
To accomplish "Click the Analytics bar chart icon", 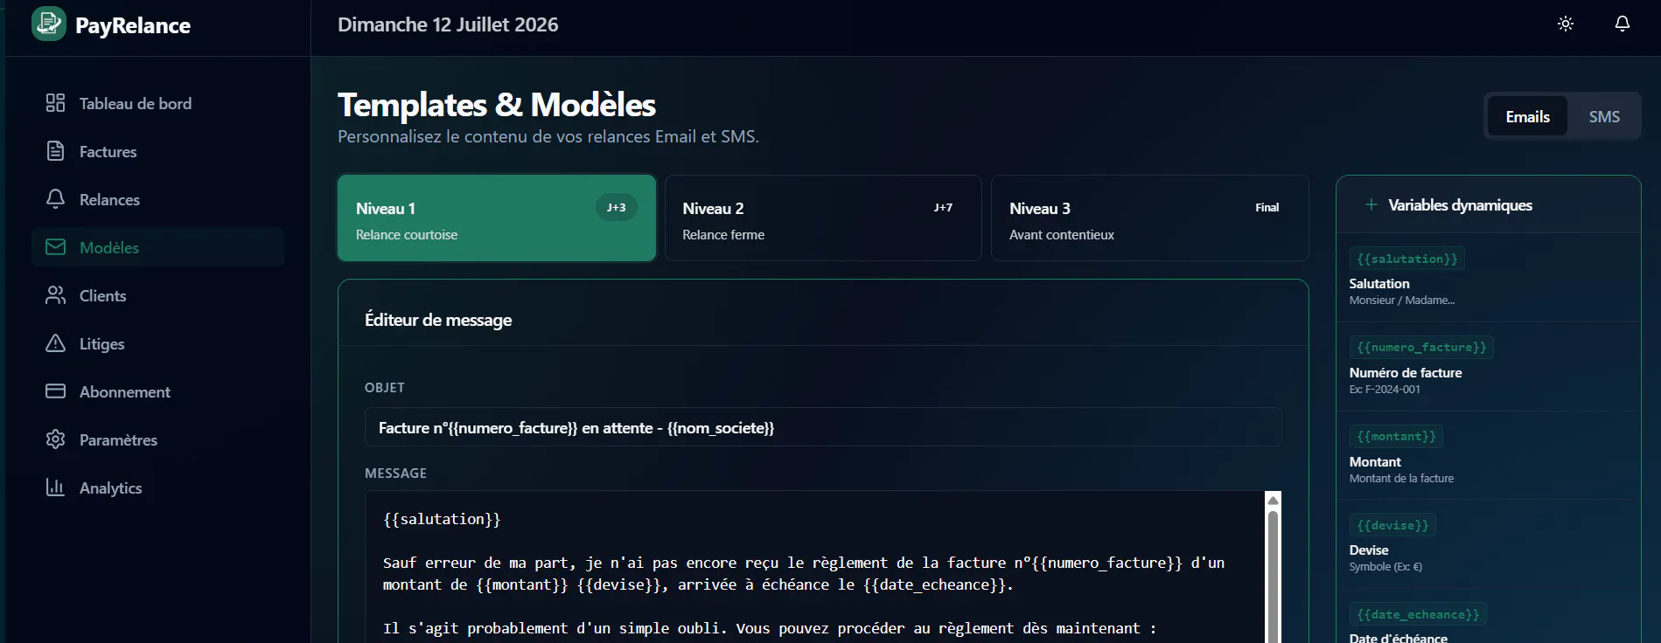I will point(55,487).
